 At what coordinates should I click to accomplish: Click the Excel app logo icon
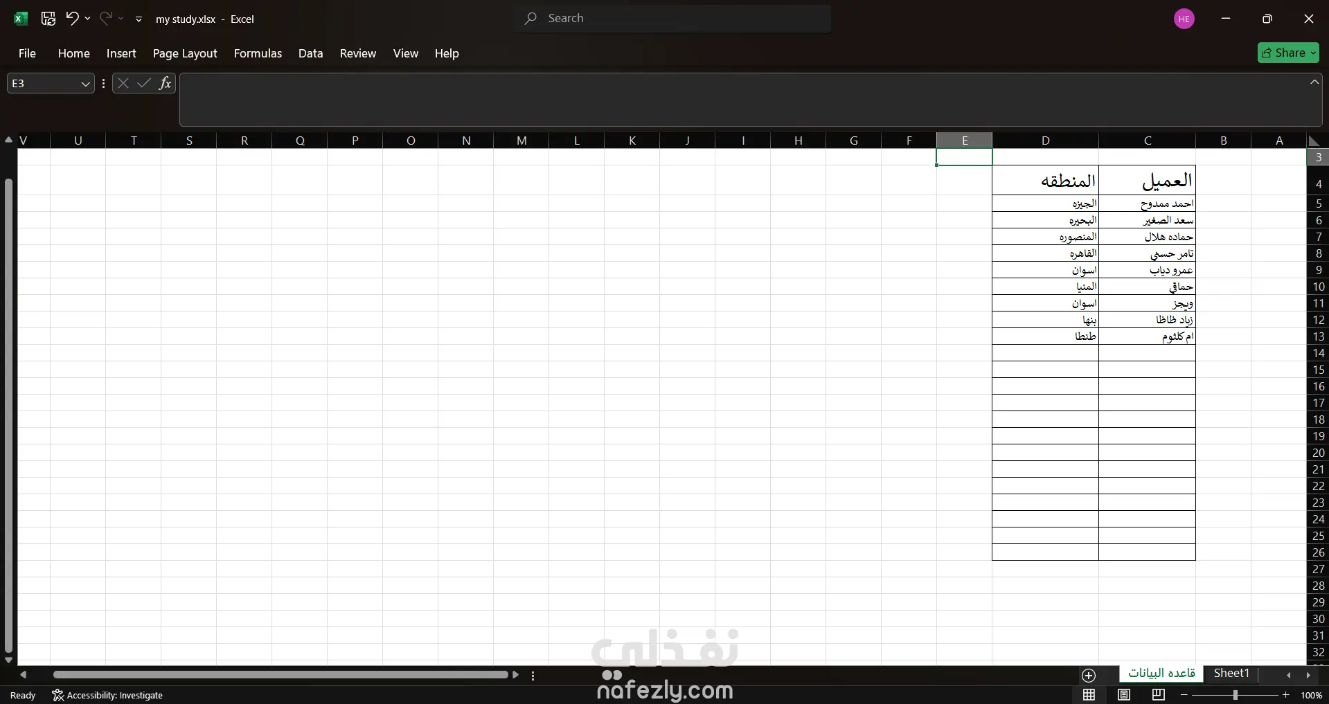21,19
